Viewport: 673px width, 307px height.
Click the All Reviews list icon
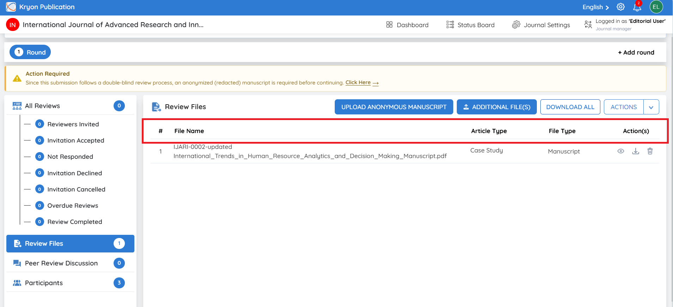pos(17,106)
